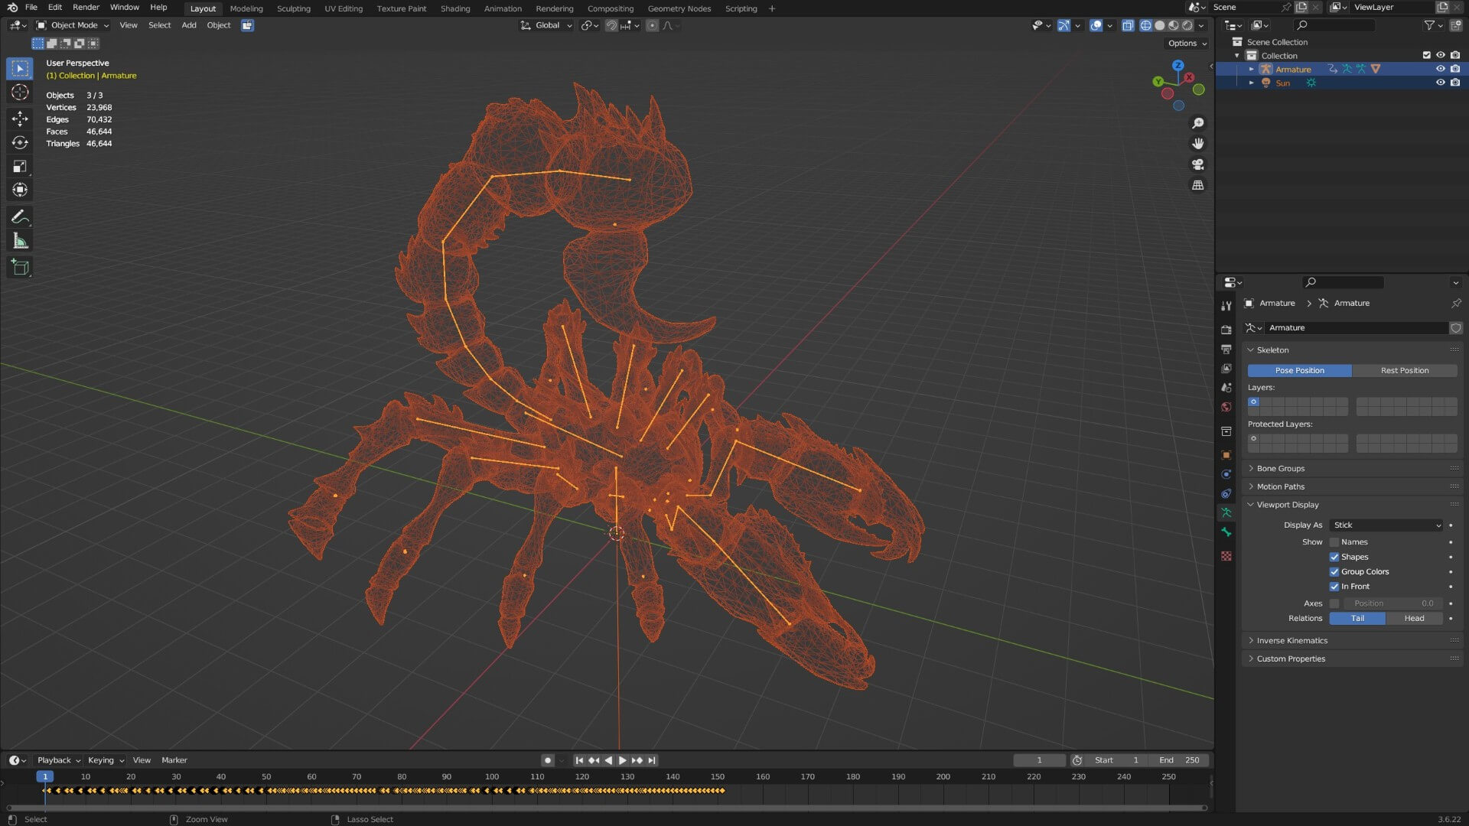
Task: Activate the Scale tool
Action: [x=20, y=166]
